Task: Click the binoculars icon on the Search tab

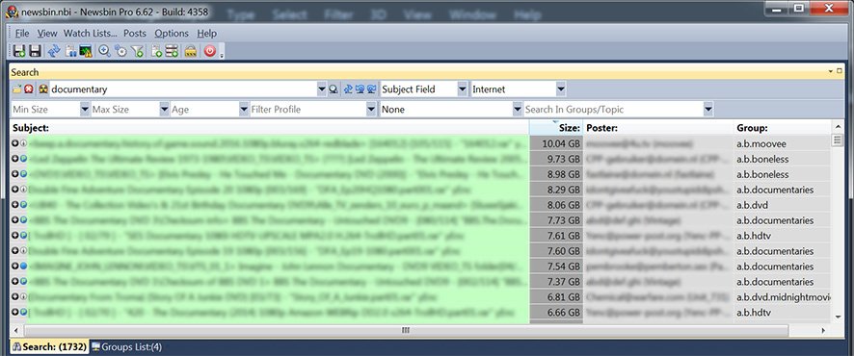Action: (17, 346)
